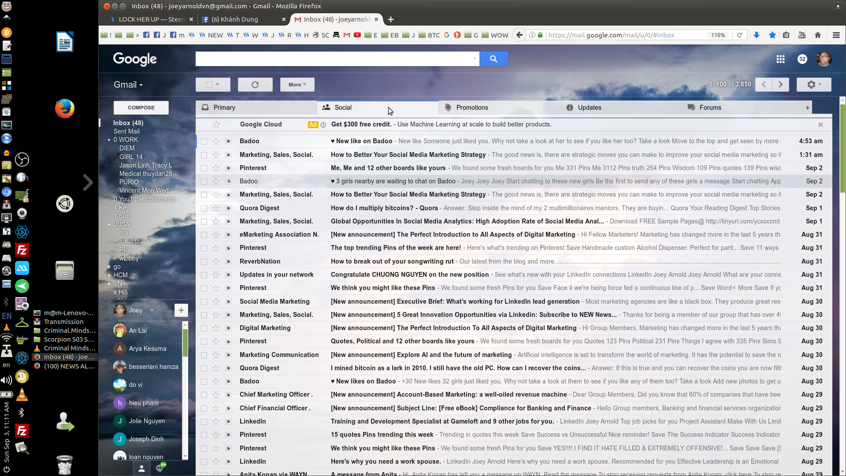
Task: Open the PURIO label
Action: [129, 182]
